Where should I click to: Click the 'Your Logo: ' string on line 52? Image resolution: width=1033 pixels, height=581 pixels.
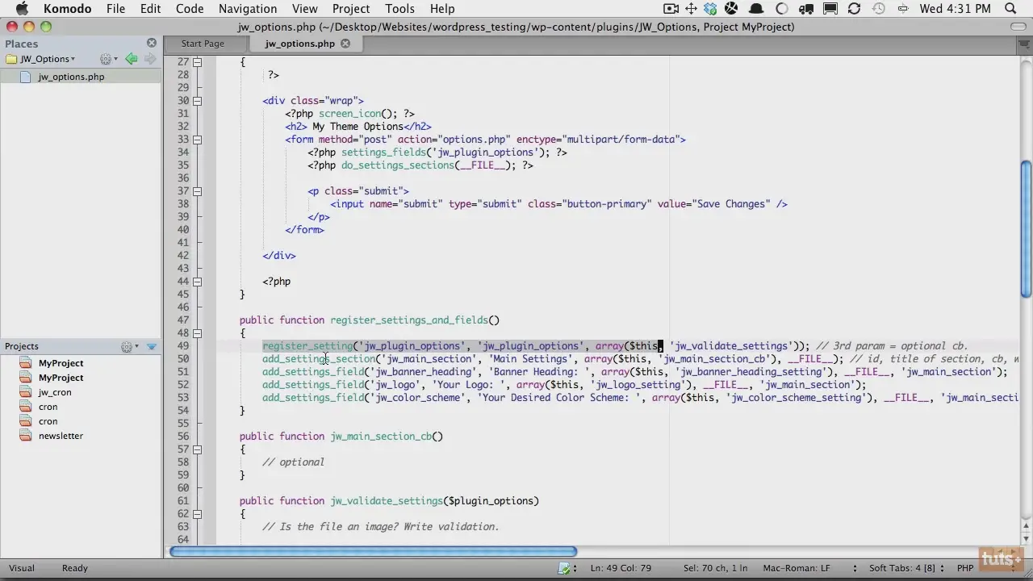click(470, 385)
